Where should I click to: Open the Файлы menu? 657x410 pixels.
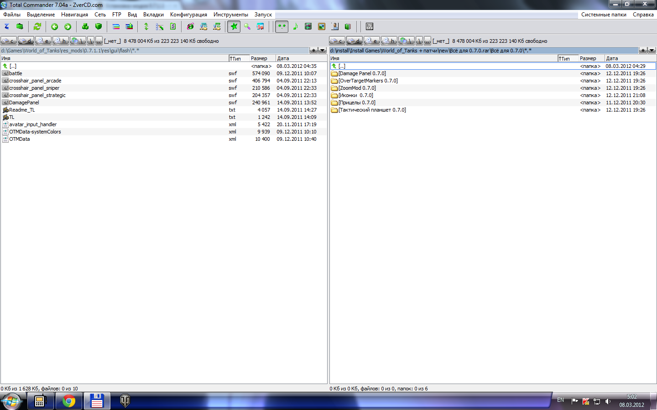point(12,15)
